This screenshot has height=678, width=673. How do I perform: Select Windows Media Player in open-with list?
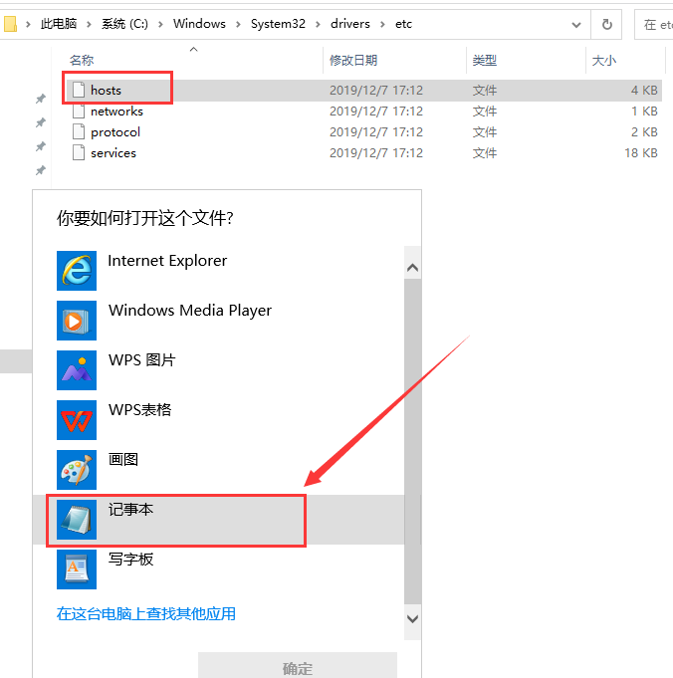[x=218, y=321]
